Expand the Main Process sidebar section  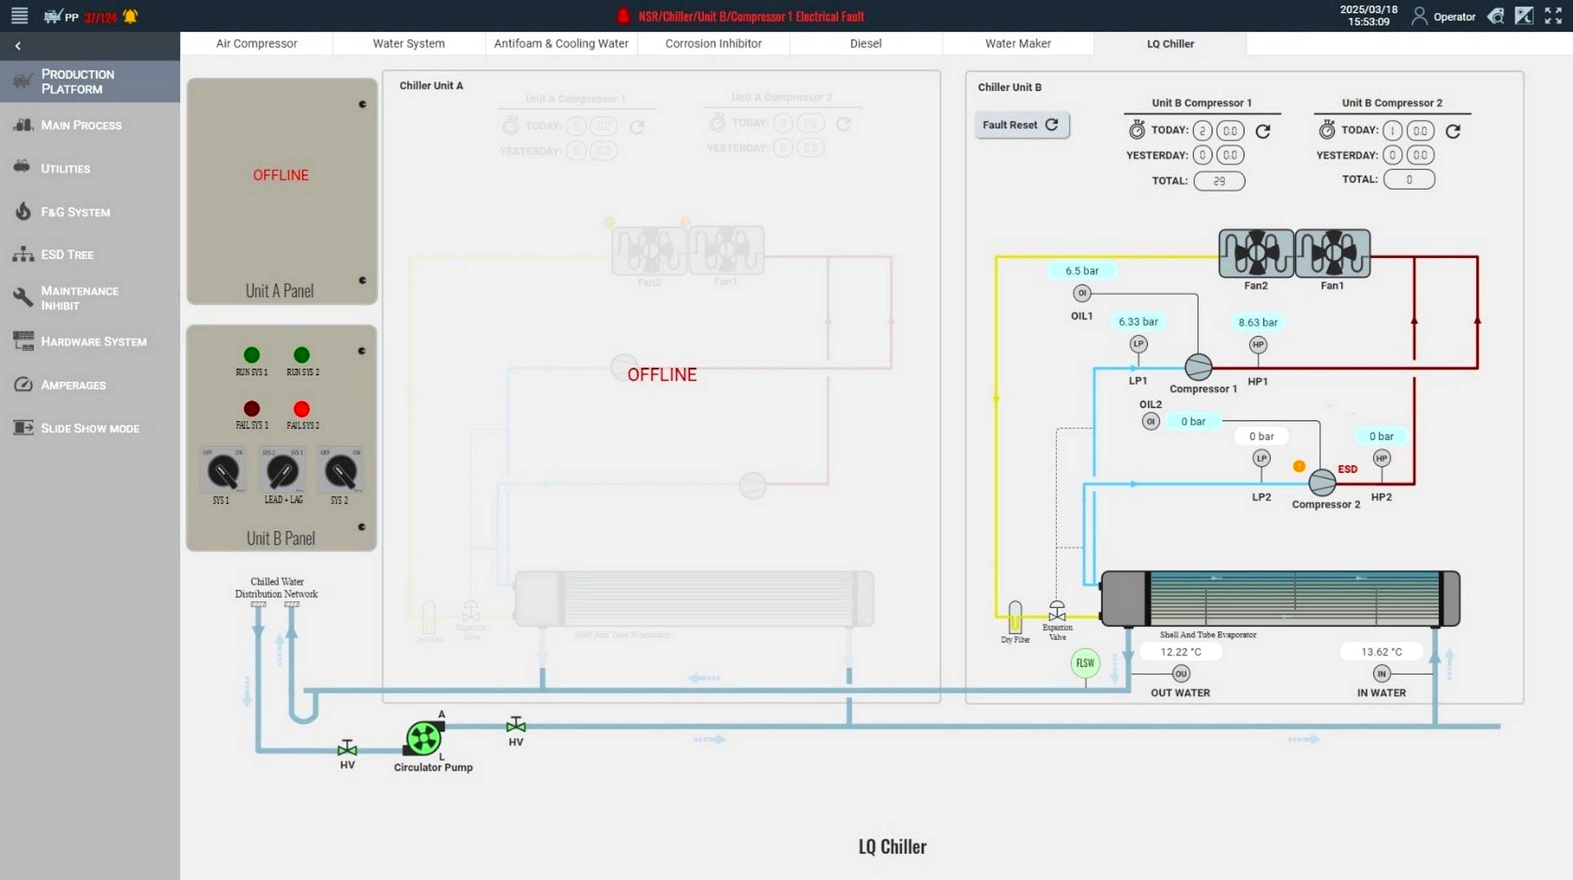81,125
